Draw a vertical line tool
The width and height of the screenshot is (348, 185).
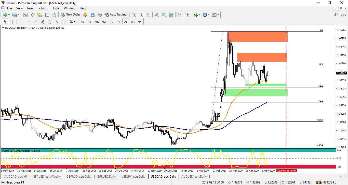[21, 22]
